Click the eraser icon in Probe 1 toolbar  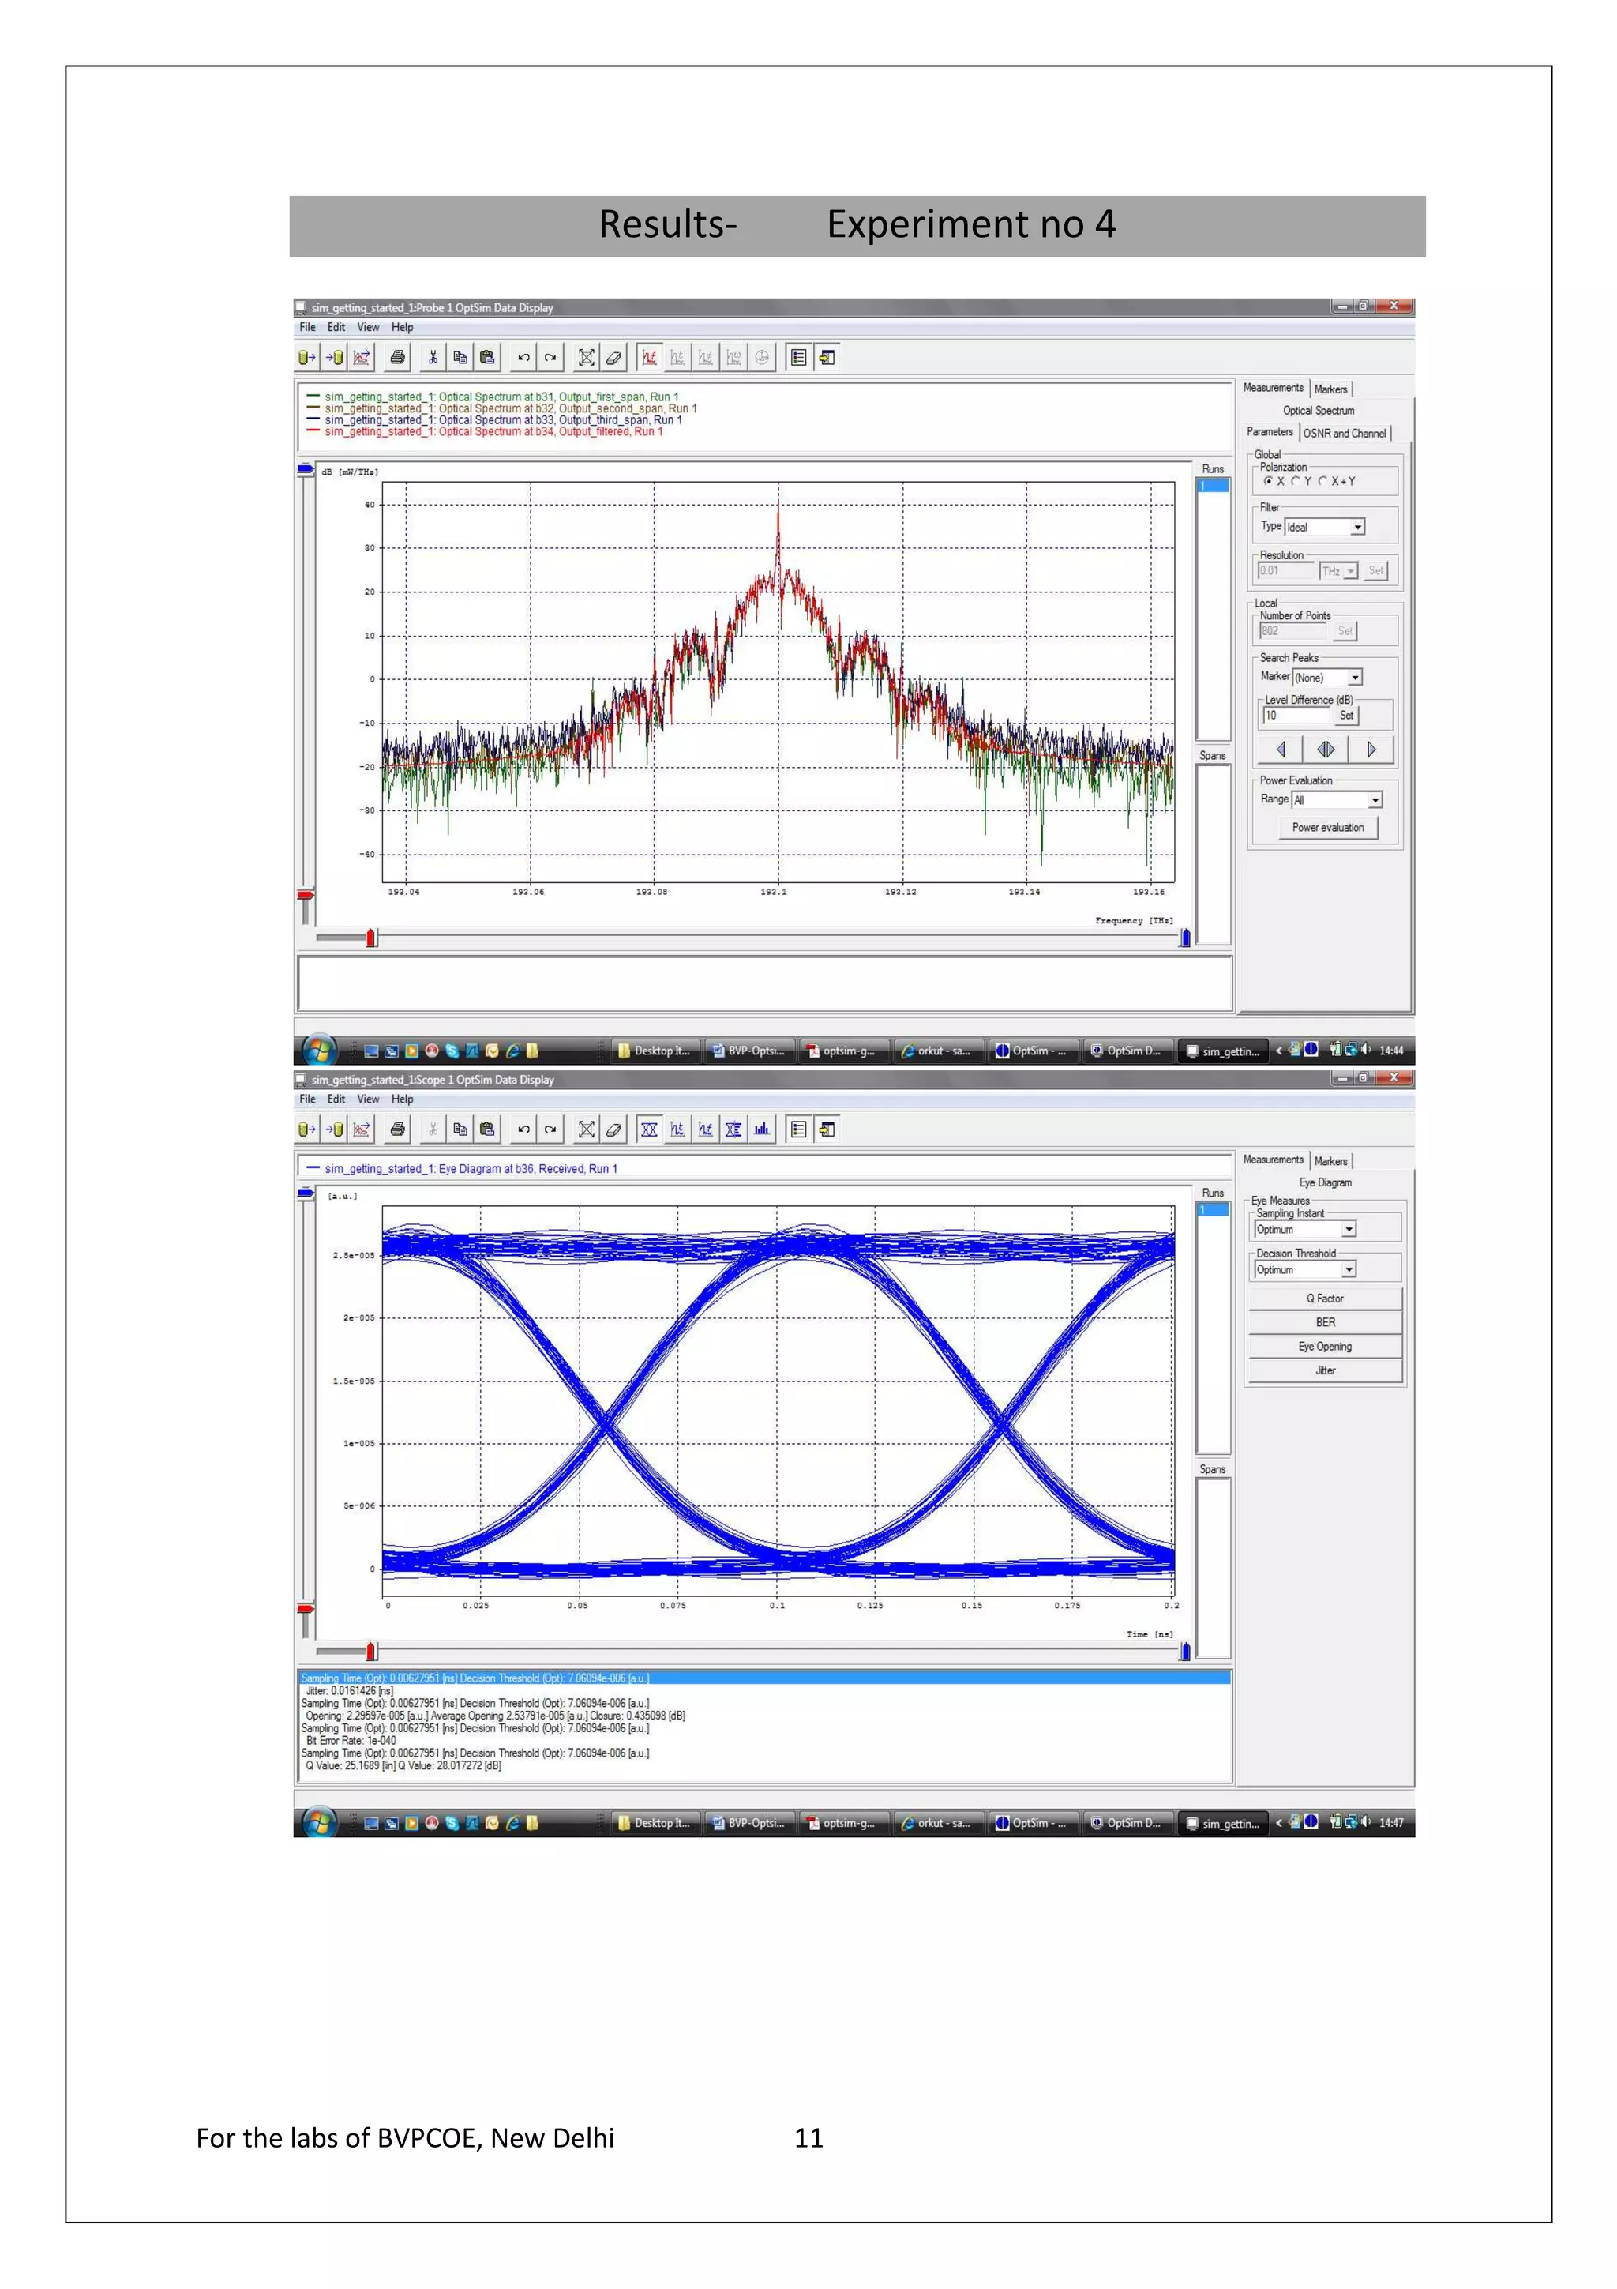tap(613, 357)
